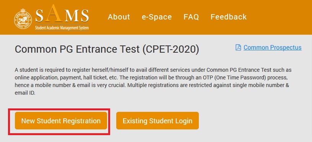Open the e-Space menu item

click(157, 17)
